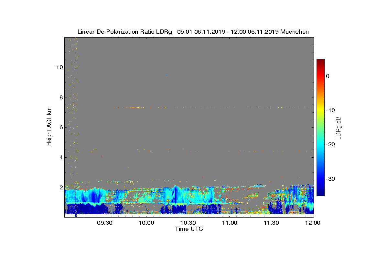Click the 4 km height tick label
The height and width of the screenshot is (259, 388).
click(x=61, y=158)
